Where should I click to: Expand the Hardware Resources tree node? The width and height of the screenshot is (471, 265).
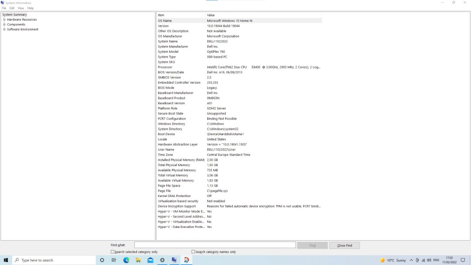[x=4, y=19]
